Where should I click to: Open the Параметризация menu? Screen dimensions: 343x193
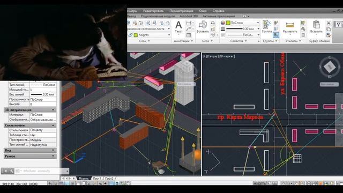click(x=181, y=11)
